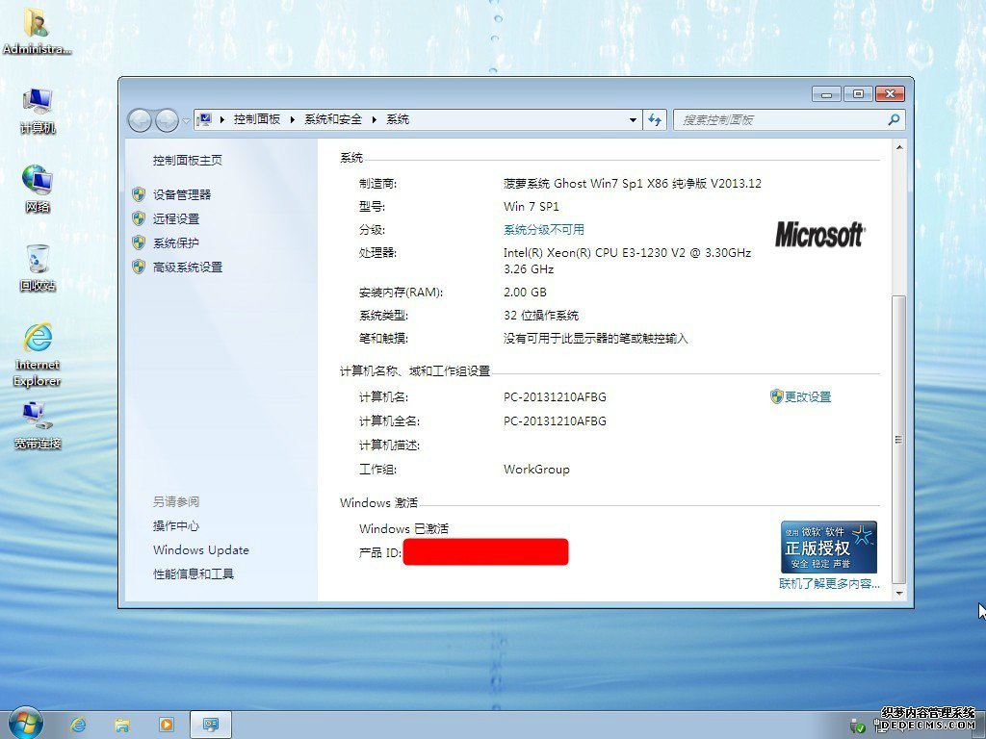Viewport: 986px width, 739px height.
Task: Select 控制面板 in the breadcrumb
Action: pos(256,119)
